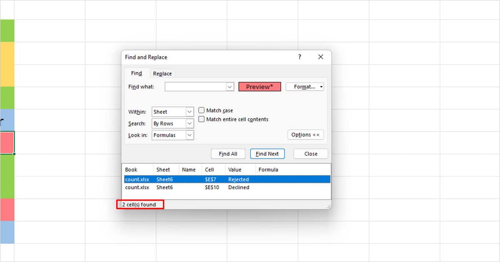Click the red Preview* button
The height and width of the screenshot is (262, 500).
tap(260, 87)
